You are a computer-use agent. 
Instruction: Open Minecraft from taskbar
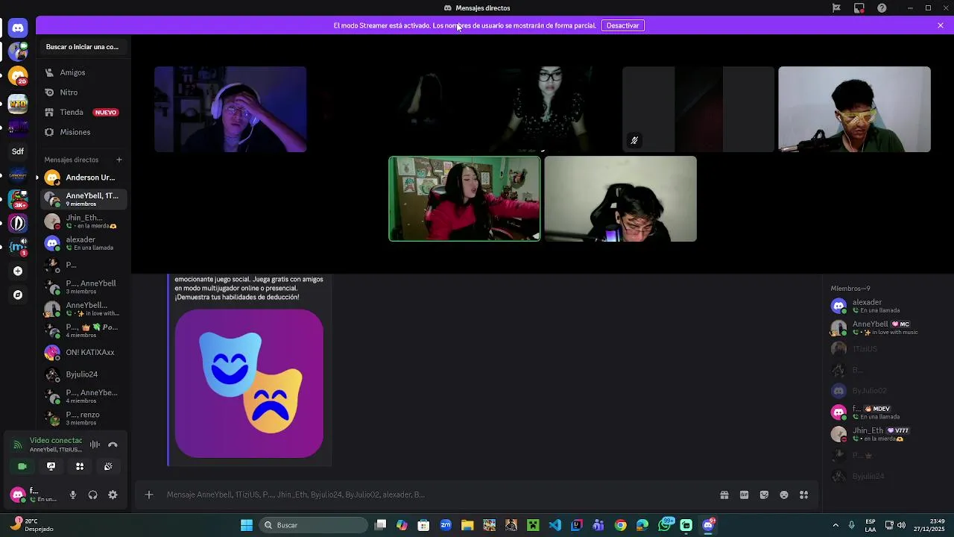tap(533, 525)
